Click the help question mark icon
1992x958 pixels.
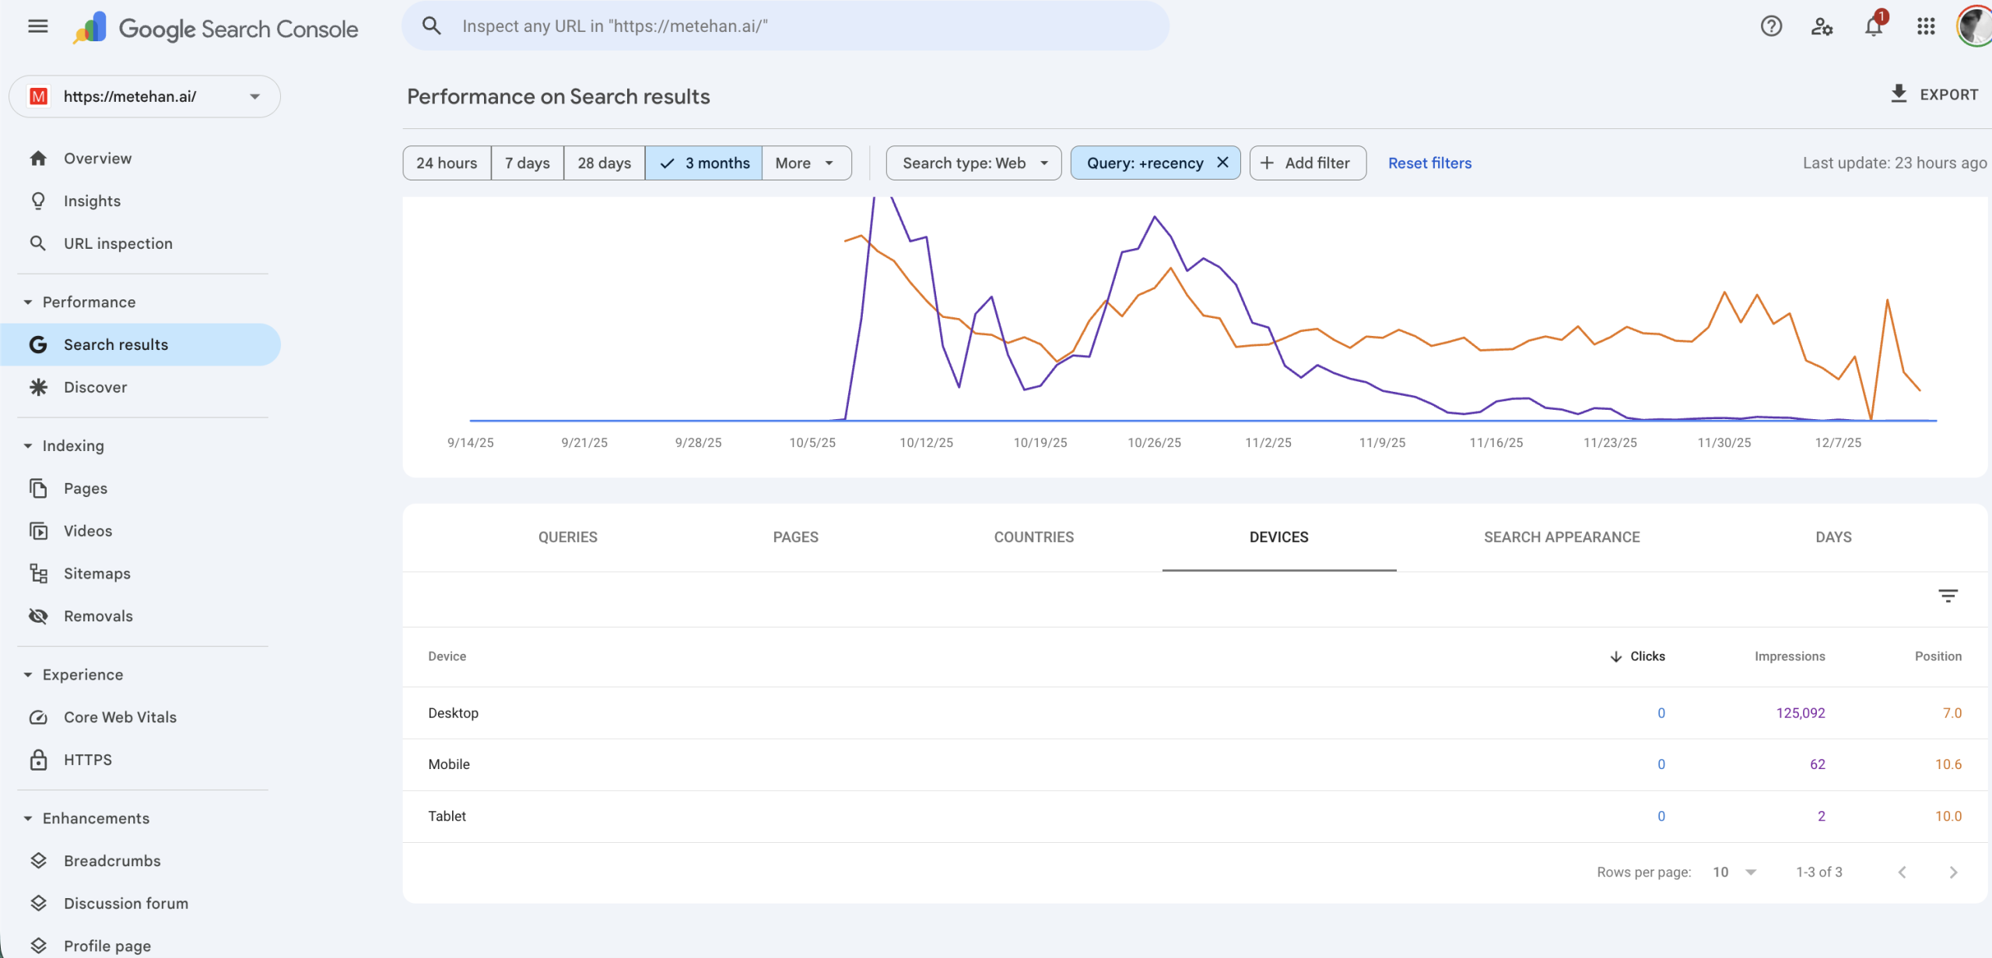pyautogui.click(x=1771, y=26)
